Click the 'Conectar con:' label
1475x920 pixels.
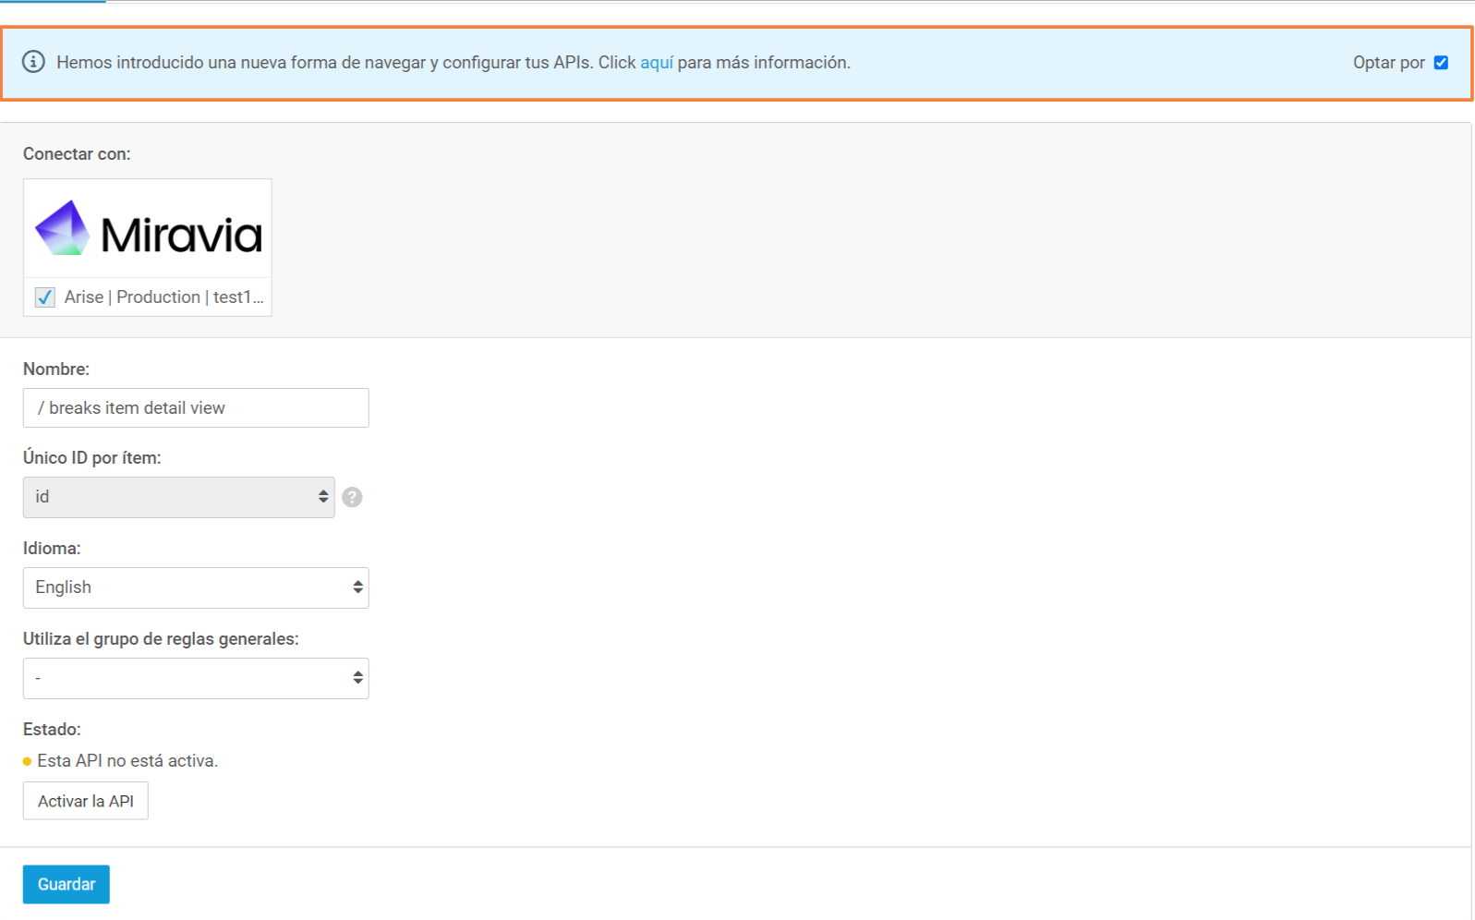point(77,154)
